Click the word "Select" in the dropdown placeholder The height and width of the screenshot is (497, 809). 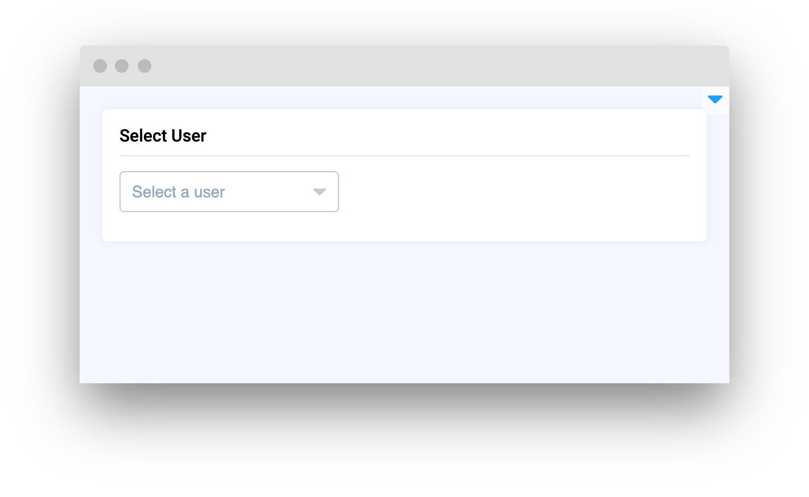click(x=154, y=192)
